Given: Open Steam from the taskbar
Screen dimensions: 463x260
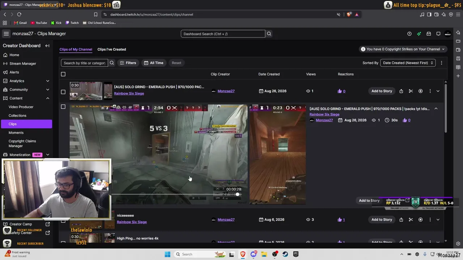Looking at the screenshot, I should tap(285, 254).
